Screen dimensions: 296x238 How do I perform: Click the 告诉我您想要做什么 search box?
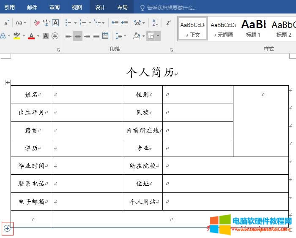click(x=171, y=8)
